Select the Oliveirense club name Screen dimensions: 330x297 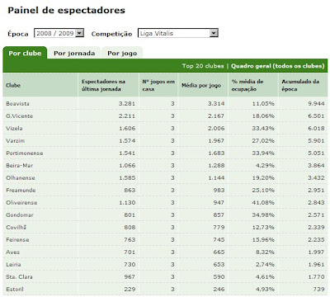[21, 203]
